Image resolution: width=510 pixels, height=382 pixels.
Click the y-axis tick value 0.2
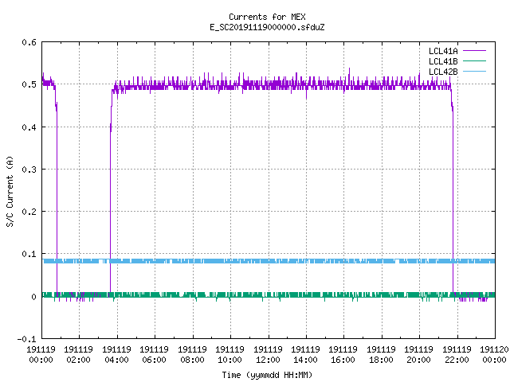coord(29,212)
